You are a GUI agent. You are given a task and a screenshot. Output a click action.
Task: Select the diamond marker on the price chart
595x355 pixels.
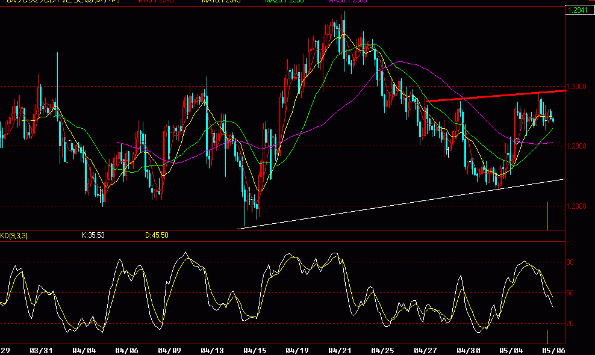tap(517, 141)
